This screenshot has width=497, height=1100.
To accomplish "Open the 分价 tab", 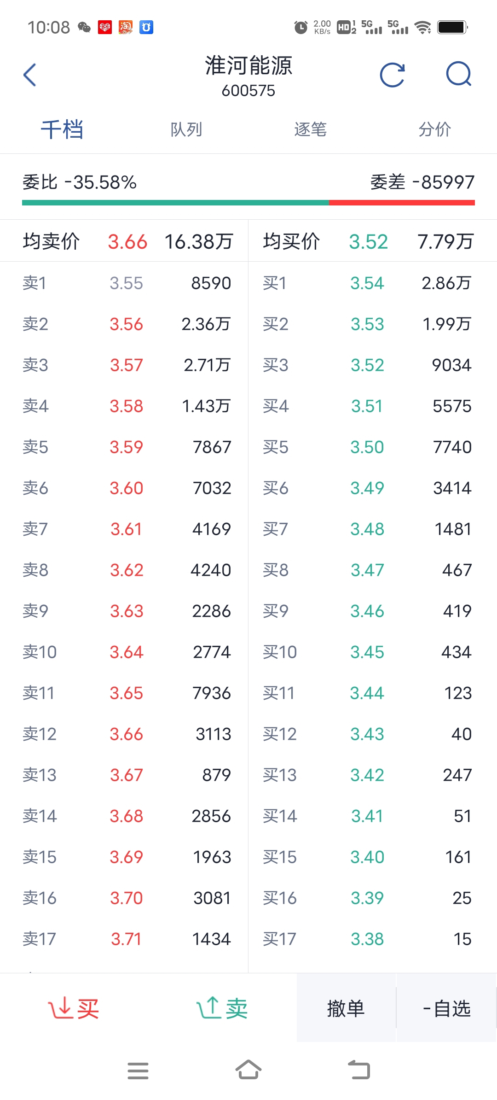I will pos(435,129).
